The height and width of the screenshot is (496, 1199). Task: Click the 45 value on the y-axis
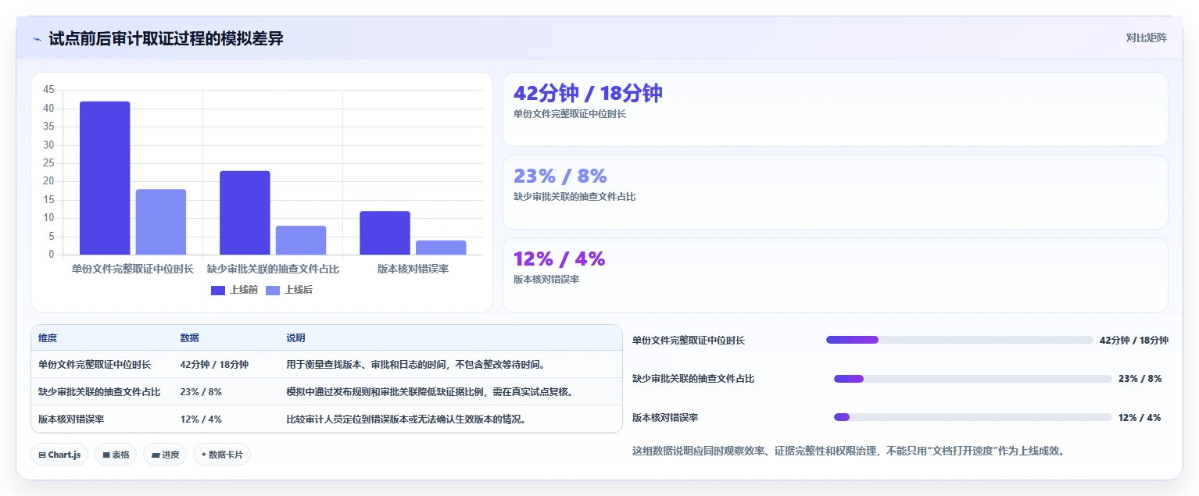(48, 90)
